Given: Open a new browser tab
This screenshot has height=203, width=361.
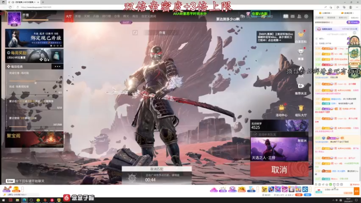Looking at the screenshot, I should pos(43,2).
